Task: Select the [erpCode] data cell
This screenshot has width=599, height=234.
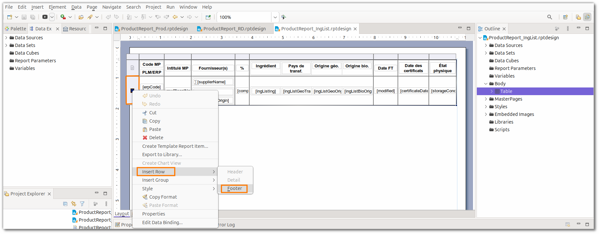Action: tap(152, 87)
